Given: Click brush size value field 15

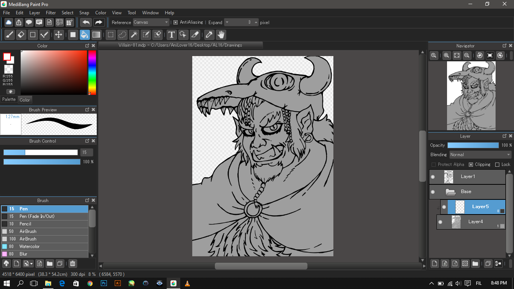Looking at the screenshot, I should pyautogui.click(x=86, y=152).
